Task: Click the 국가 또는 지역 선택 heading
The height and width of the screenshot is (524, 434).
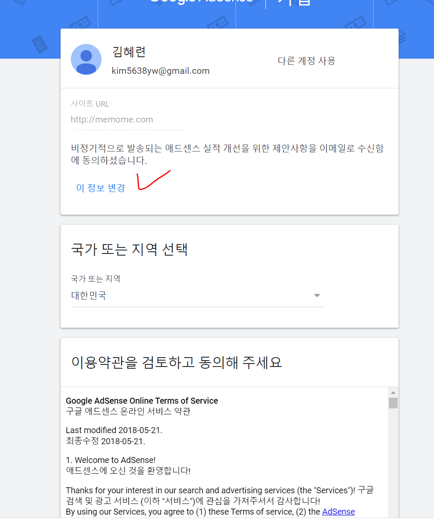Action: point(129,249)
